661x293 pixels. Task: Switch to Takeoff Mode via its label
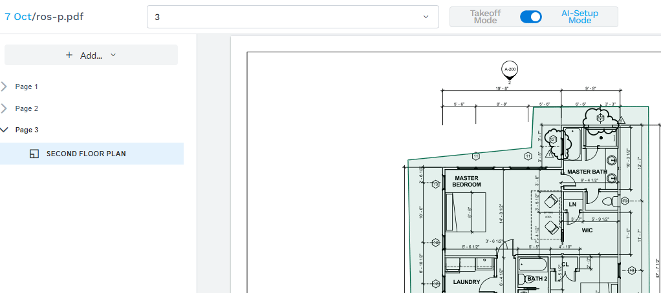pos(485,17)
